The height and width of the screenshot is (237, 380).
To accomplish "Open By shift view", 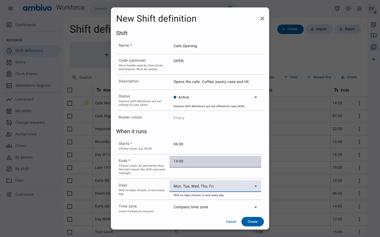I will [32, 169].
